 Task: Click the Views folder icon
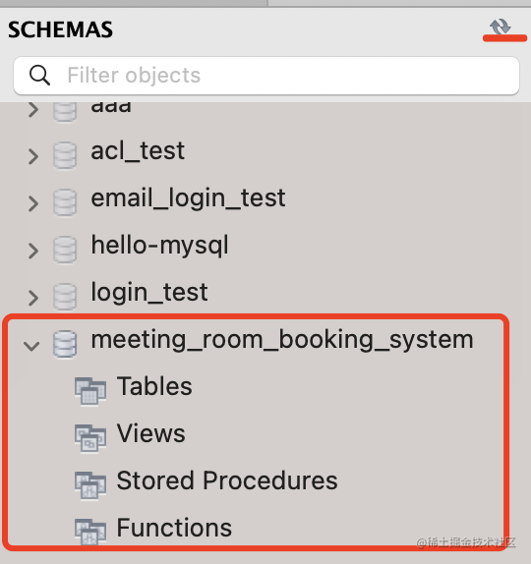[x=90, y=438]
